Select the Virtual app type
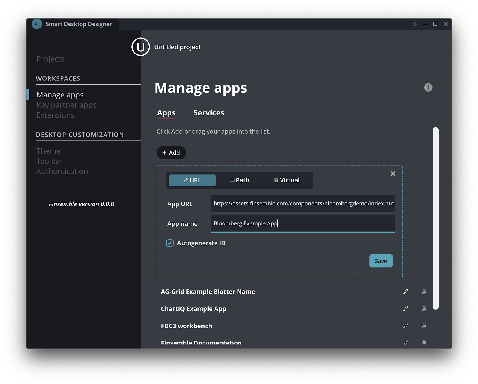Viewport: 478px width, 384px height. click(x=287, y=180)
